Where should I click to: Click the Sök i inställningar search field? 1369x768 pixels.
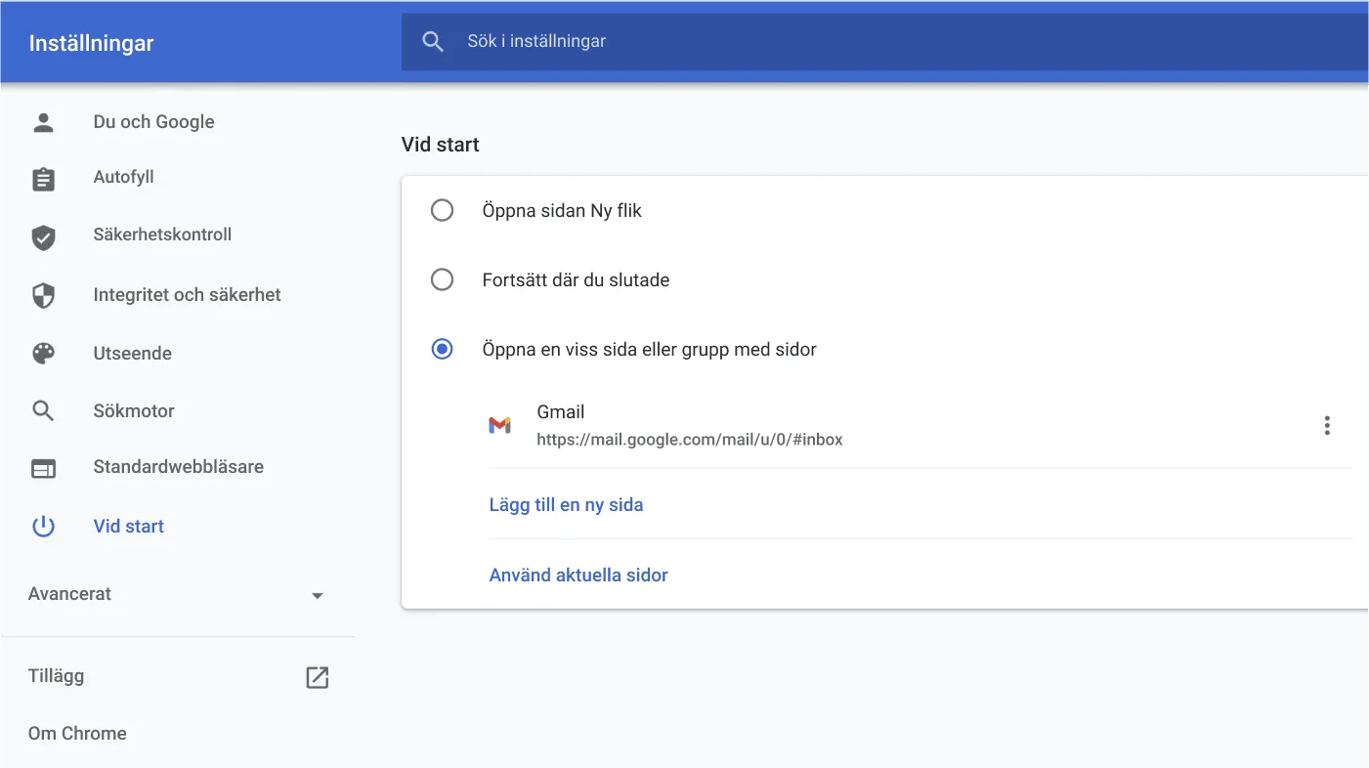[684, 41]
